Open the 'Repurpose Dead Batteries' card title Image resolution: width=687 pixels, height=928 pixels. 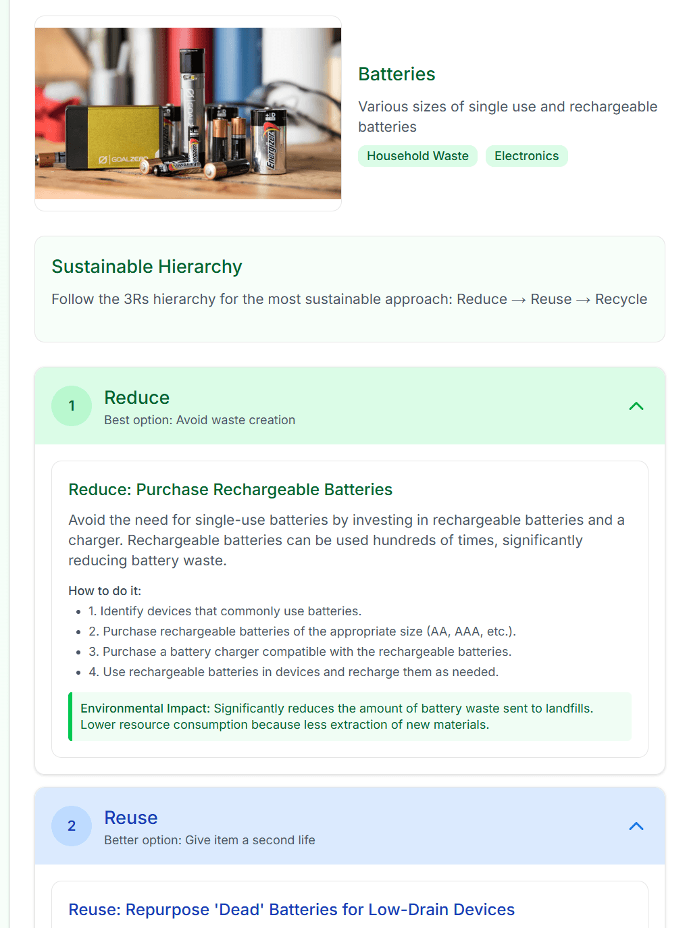tap(291, 910)
